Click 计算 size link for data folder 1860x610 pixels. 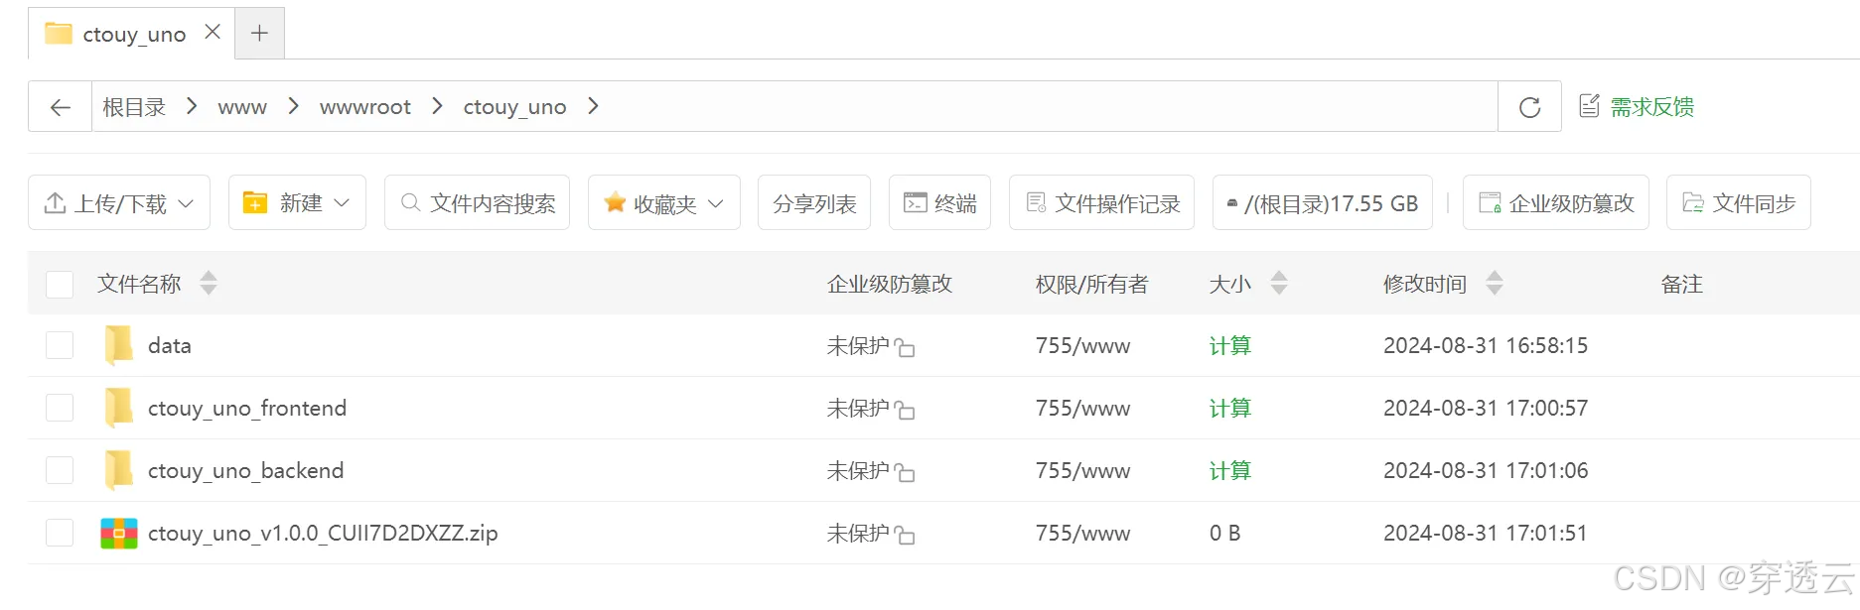coord(1229,345)
